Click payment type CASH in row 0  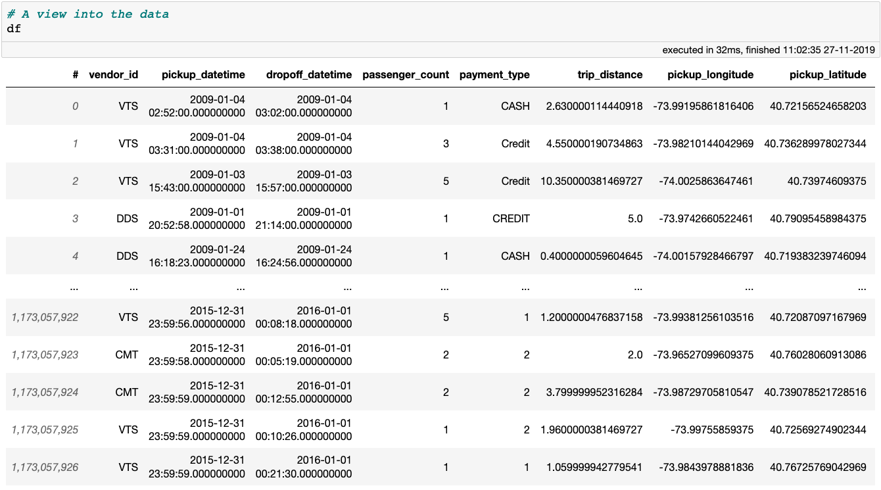[x=515, y=106]
